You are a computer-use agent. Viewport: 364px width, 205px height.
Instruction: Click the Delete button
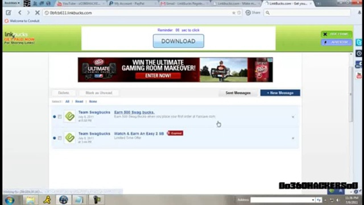[x=64, y=93]
